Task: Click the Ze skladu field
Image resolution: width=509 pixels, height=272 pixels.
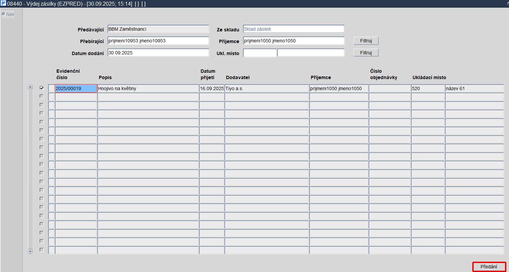Action: (x=294, y=29)
